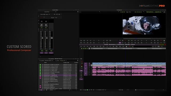Select MartianDemo_2_Spotting sequence row
The image size is (171, 96).
(58, 74)
